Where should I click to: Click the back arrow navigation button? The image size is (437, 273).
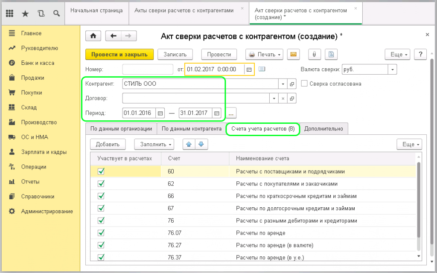(114, 36)
